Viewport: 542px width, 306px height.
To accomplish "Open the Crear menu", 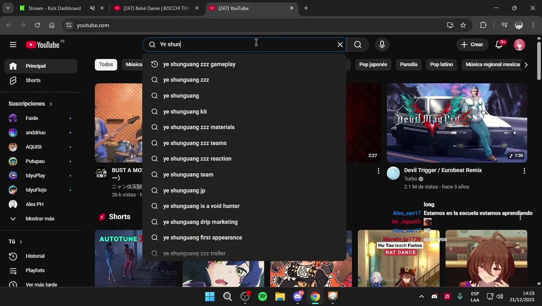I will click(x=472, y=45).
